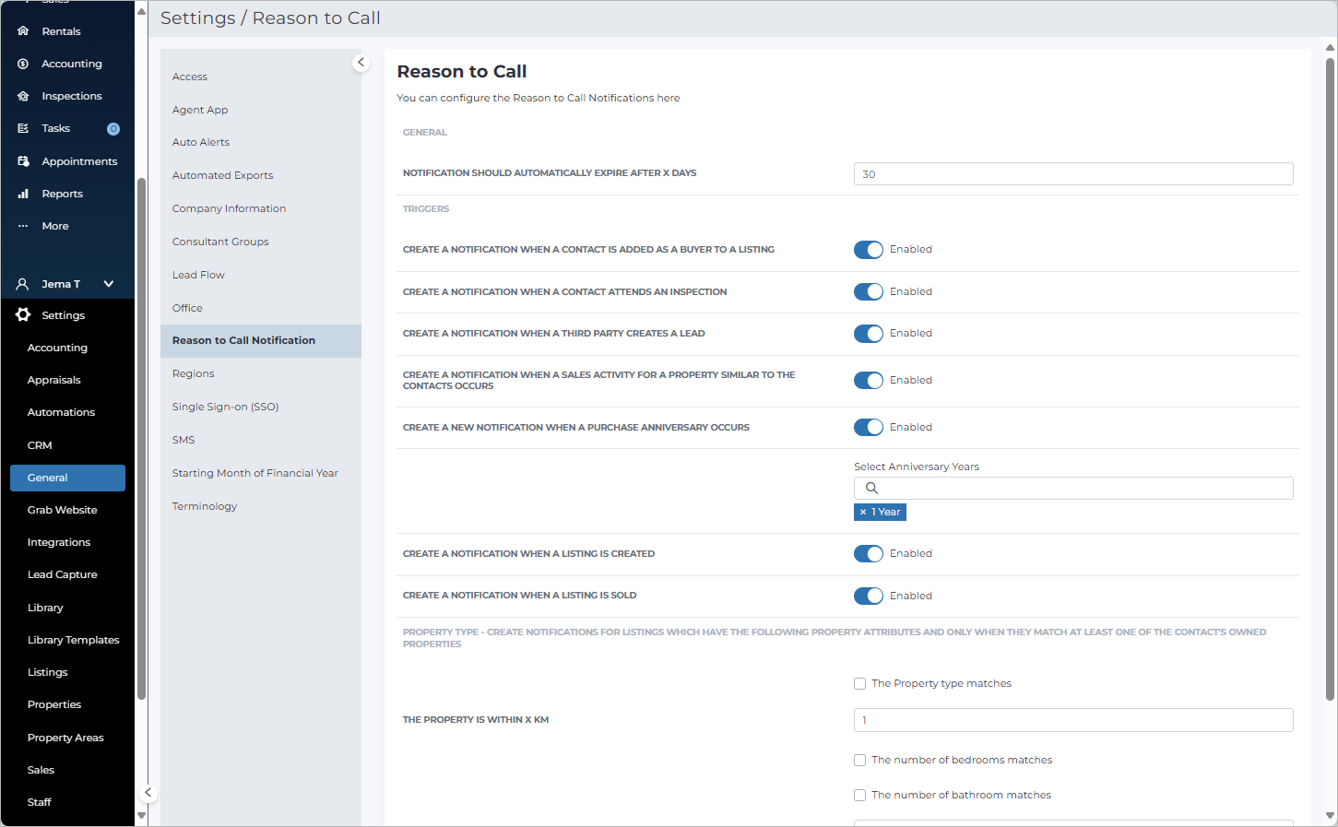Remove the 1 Year anniversary tag
1338x827 pixels.
pos(863,512)
